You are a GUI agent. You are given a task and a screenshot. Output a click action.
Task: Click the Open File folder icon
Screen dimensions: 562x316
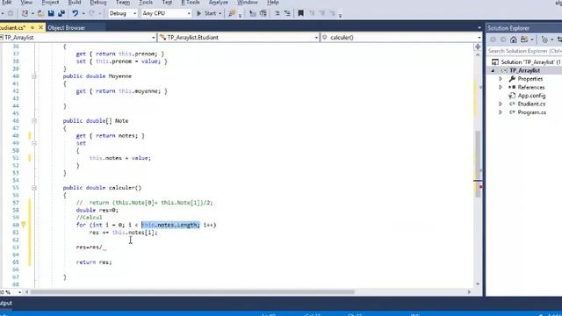coord(40,13)
